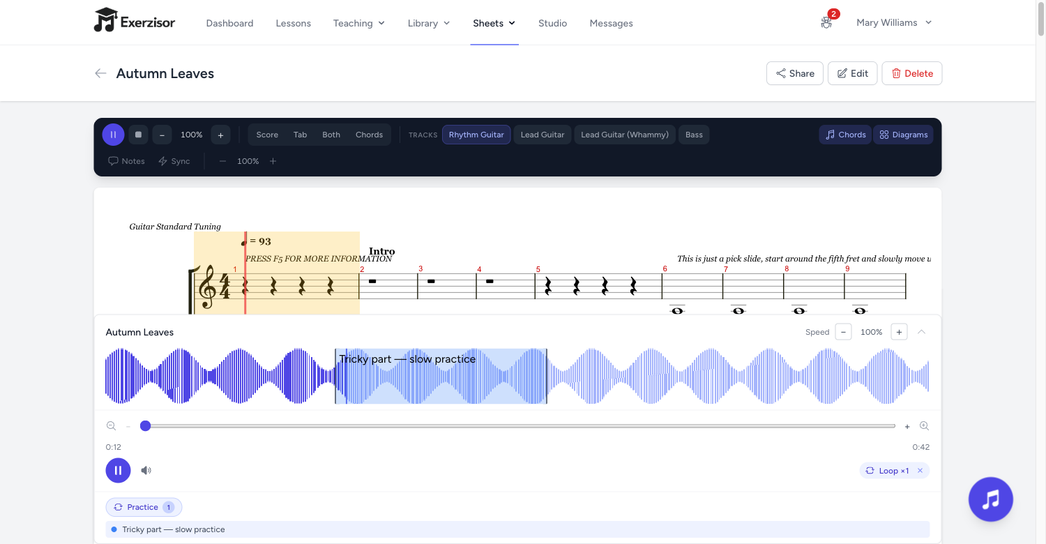Zoom in the score view

point(273,161)
